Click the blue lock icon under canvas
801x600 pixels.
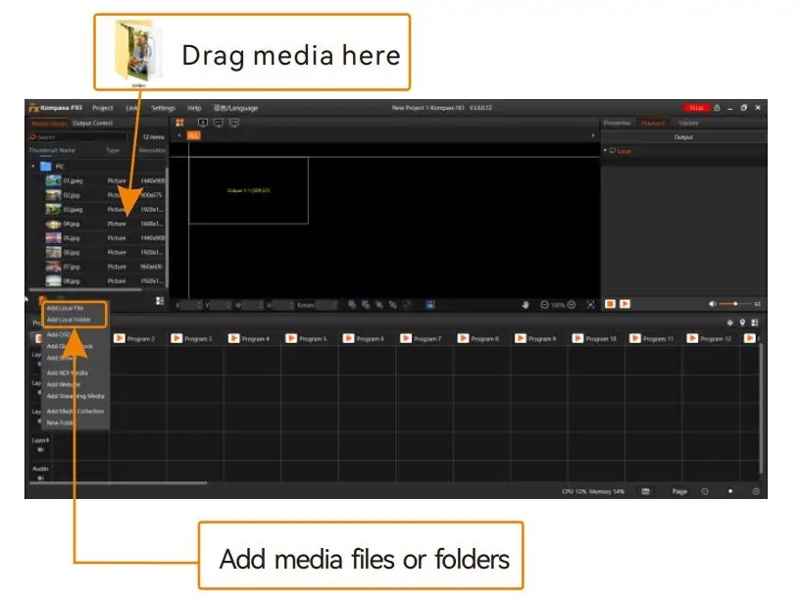(x=430, y=305)
